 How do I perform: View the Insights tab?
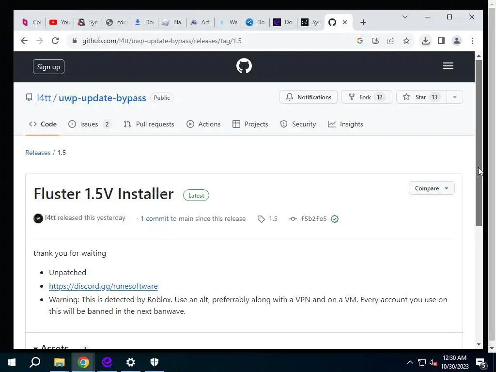(345, 124)
